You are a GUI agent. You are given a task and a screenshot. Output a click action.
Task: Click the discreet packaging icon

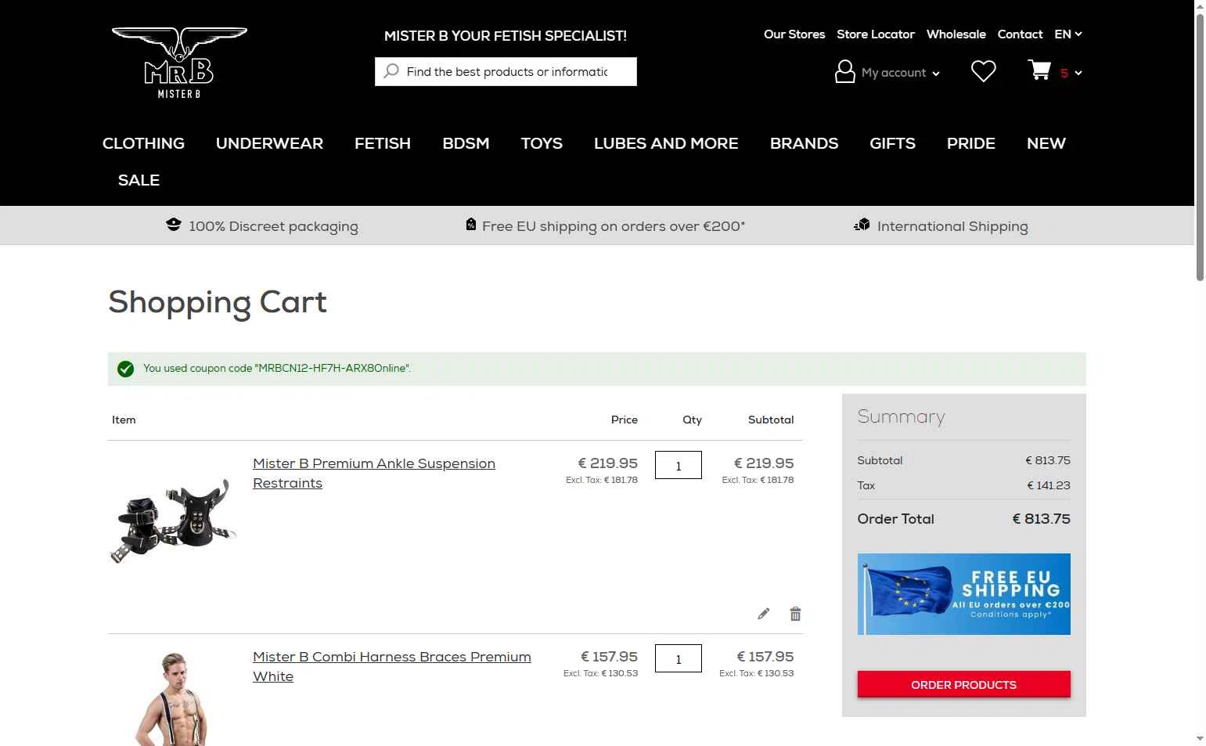174,225
